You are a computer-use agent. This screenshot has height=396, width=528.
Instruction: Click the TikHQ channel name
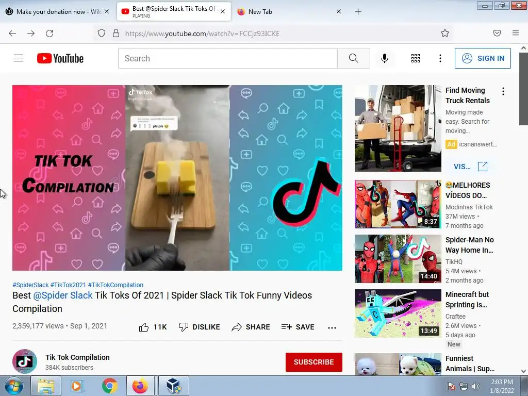454,261
